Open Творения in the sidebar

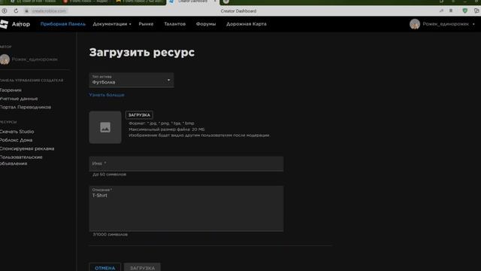pos(11,90)
